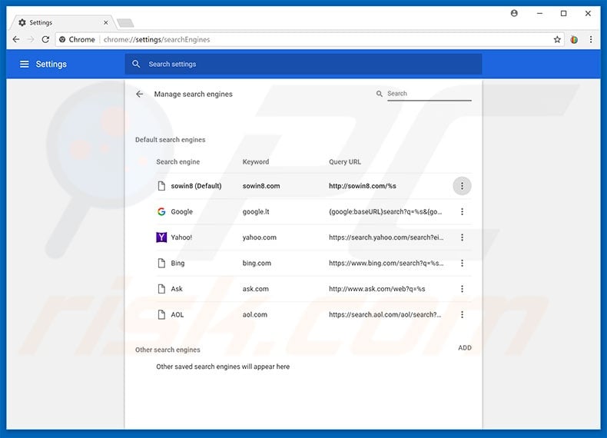Click the Google logo icon in list
The image size is (607, 438).
pyautogui.click(x=161, y=211)
